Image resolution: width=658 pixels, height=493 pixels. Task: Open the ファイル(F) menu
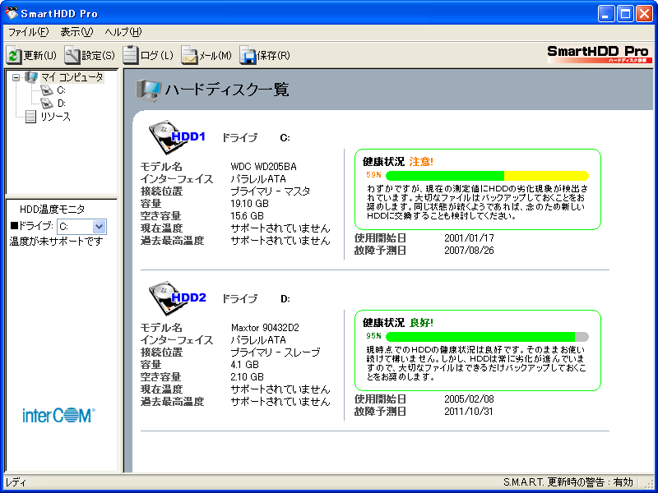29,32
